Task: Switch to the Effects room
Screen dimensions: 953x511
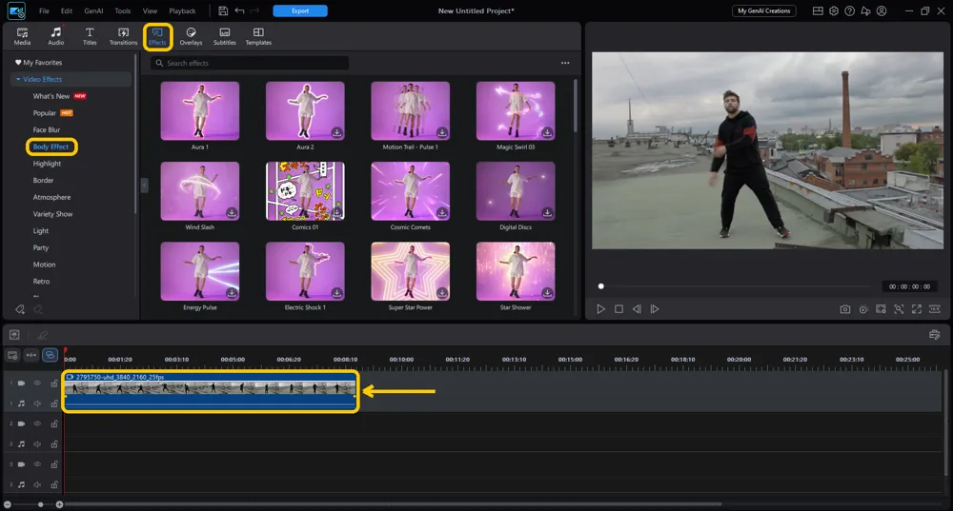Action: point(157,36)
